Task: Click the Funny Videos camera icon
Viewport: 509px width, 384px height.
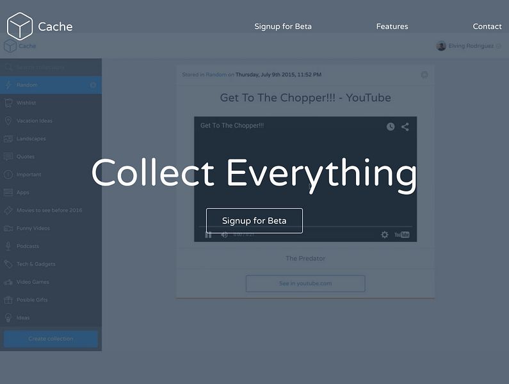Action: (8, 228)
